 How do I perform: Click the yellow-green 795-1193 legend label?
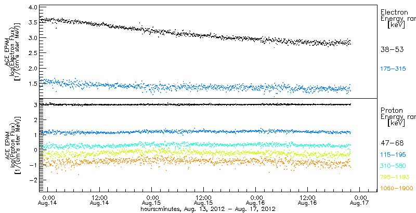click(x=395, y=177)
